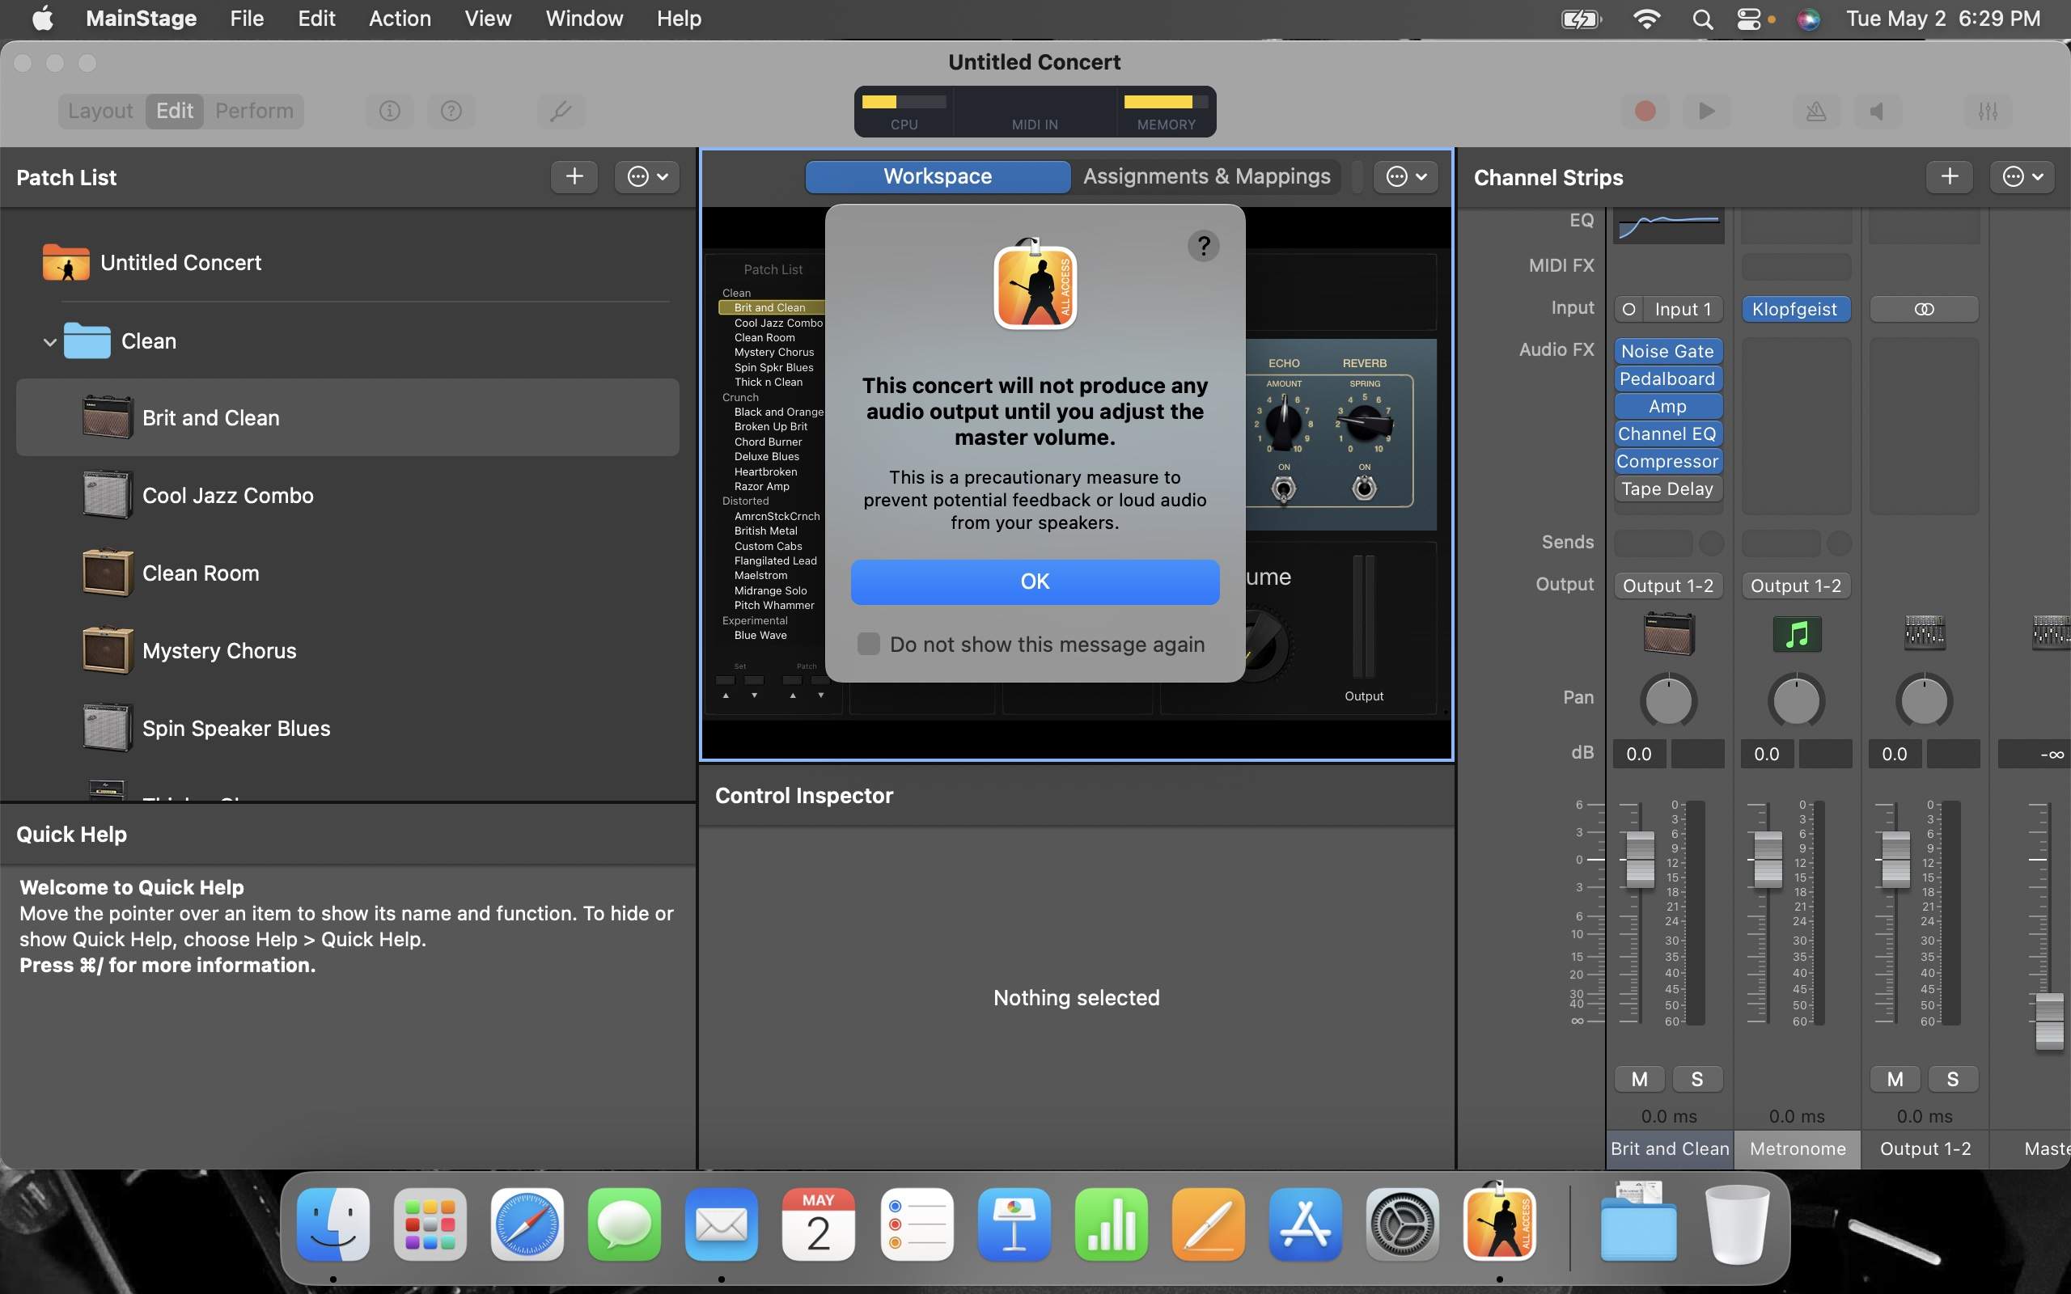Switch to Assignments & Mappings tab
Screen dimensions: 2071x1294
[1207, 176]
